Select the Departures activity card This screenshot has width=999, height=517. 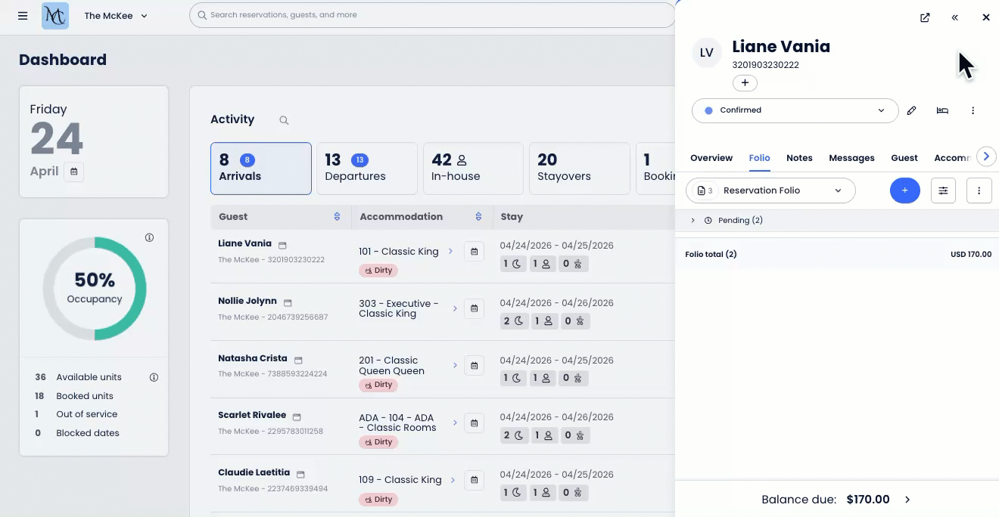click(366, 168)
